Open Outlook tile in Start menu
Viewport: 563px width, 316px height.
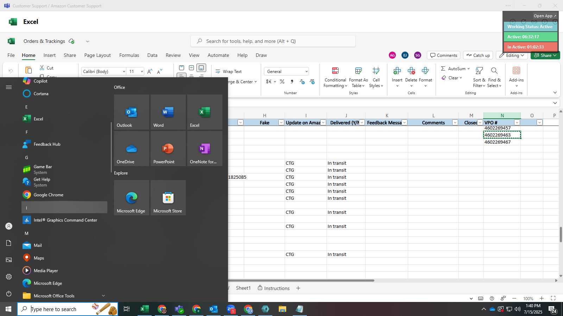coord(132,112)
